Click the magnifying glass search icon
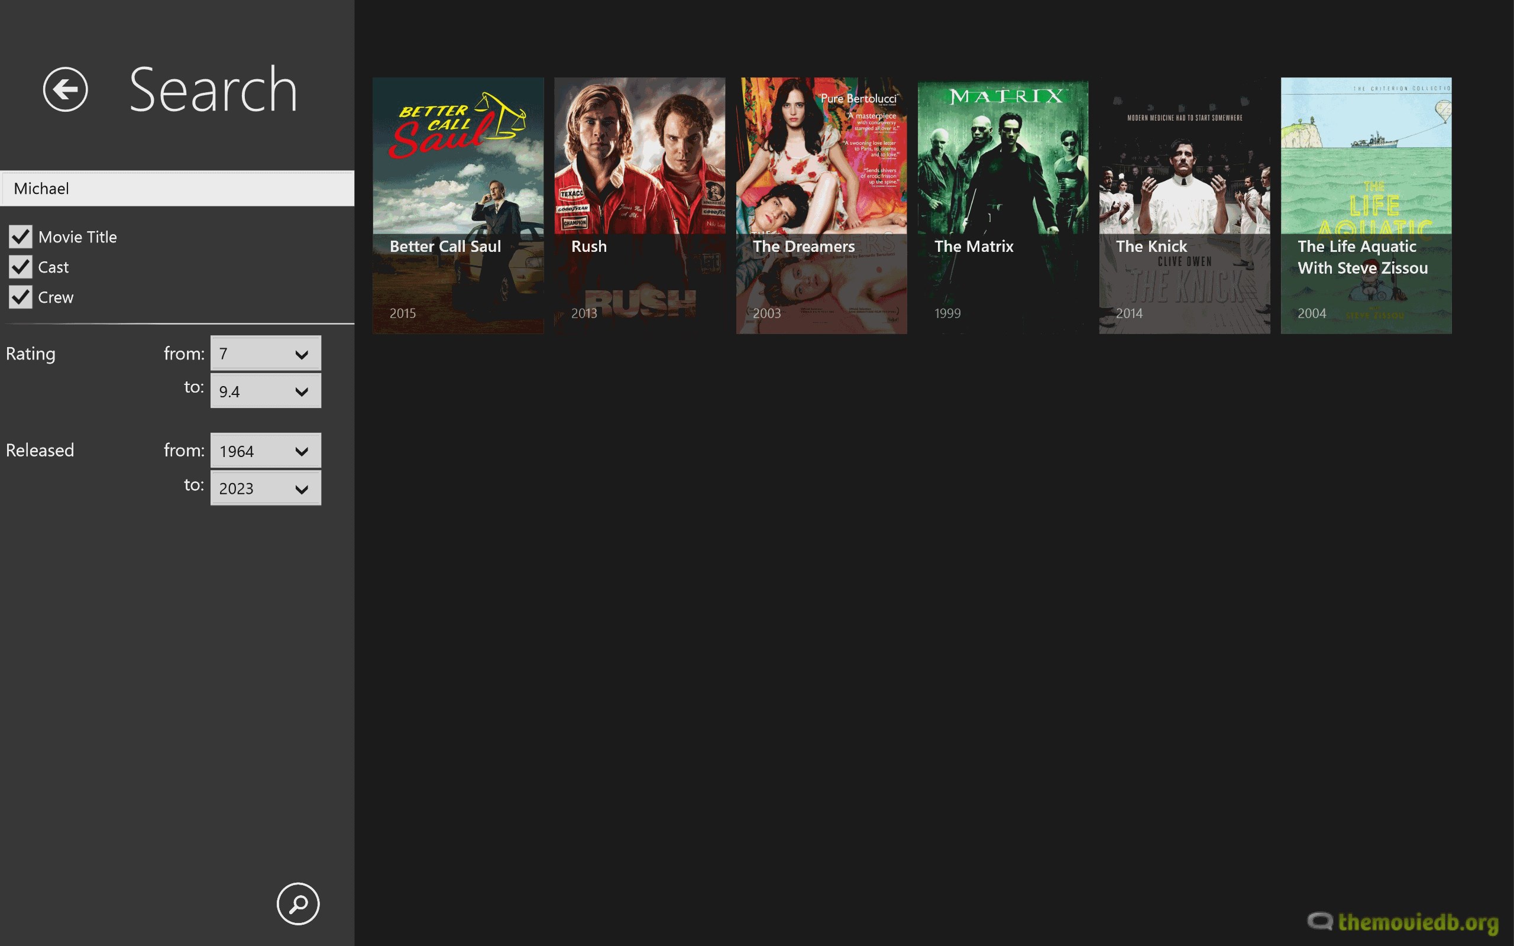1514x946 pixels. pyautogui.click(x=299, y=903)
